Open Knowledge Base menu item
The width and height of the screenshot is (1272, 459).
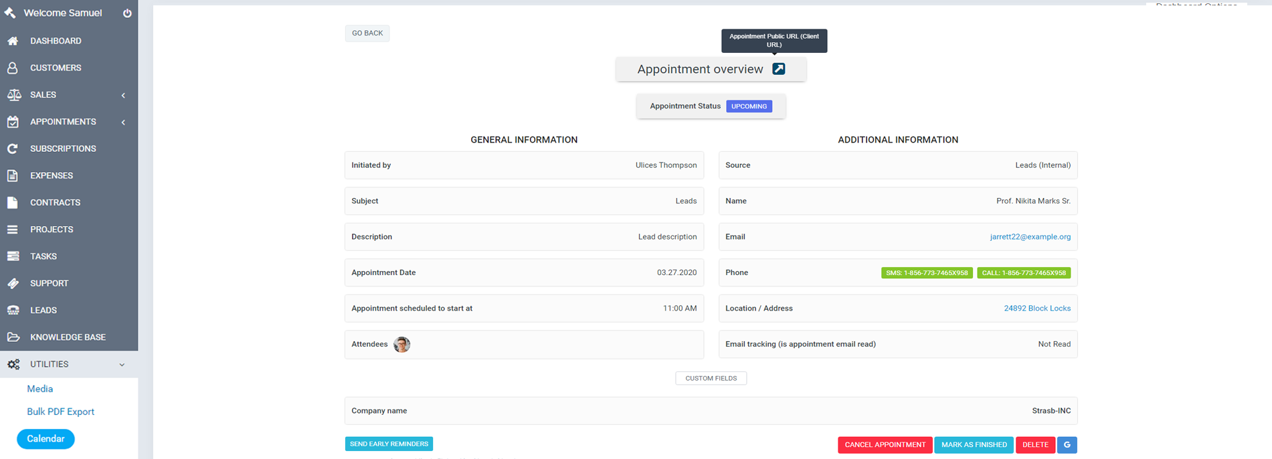68,337
